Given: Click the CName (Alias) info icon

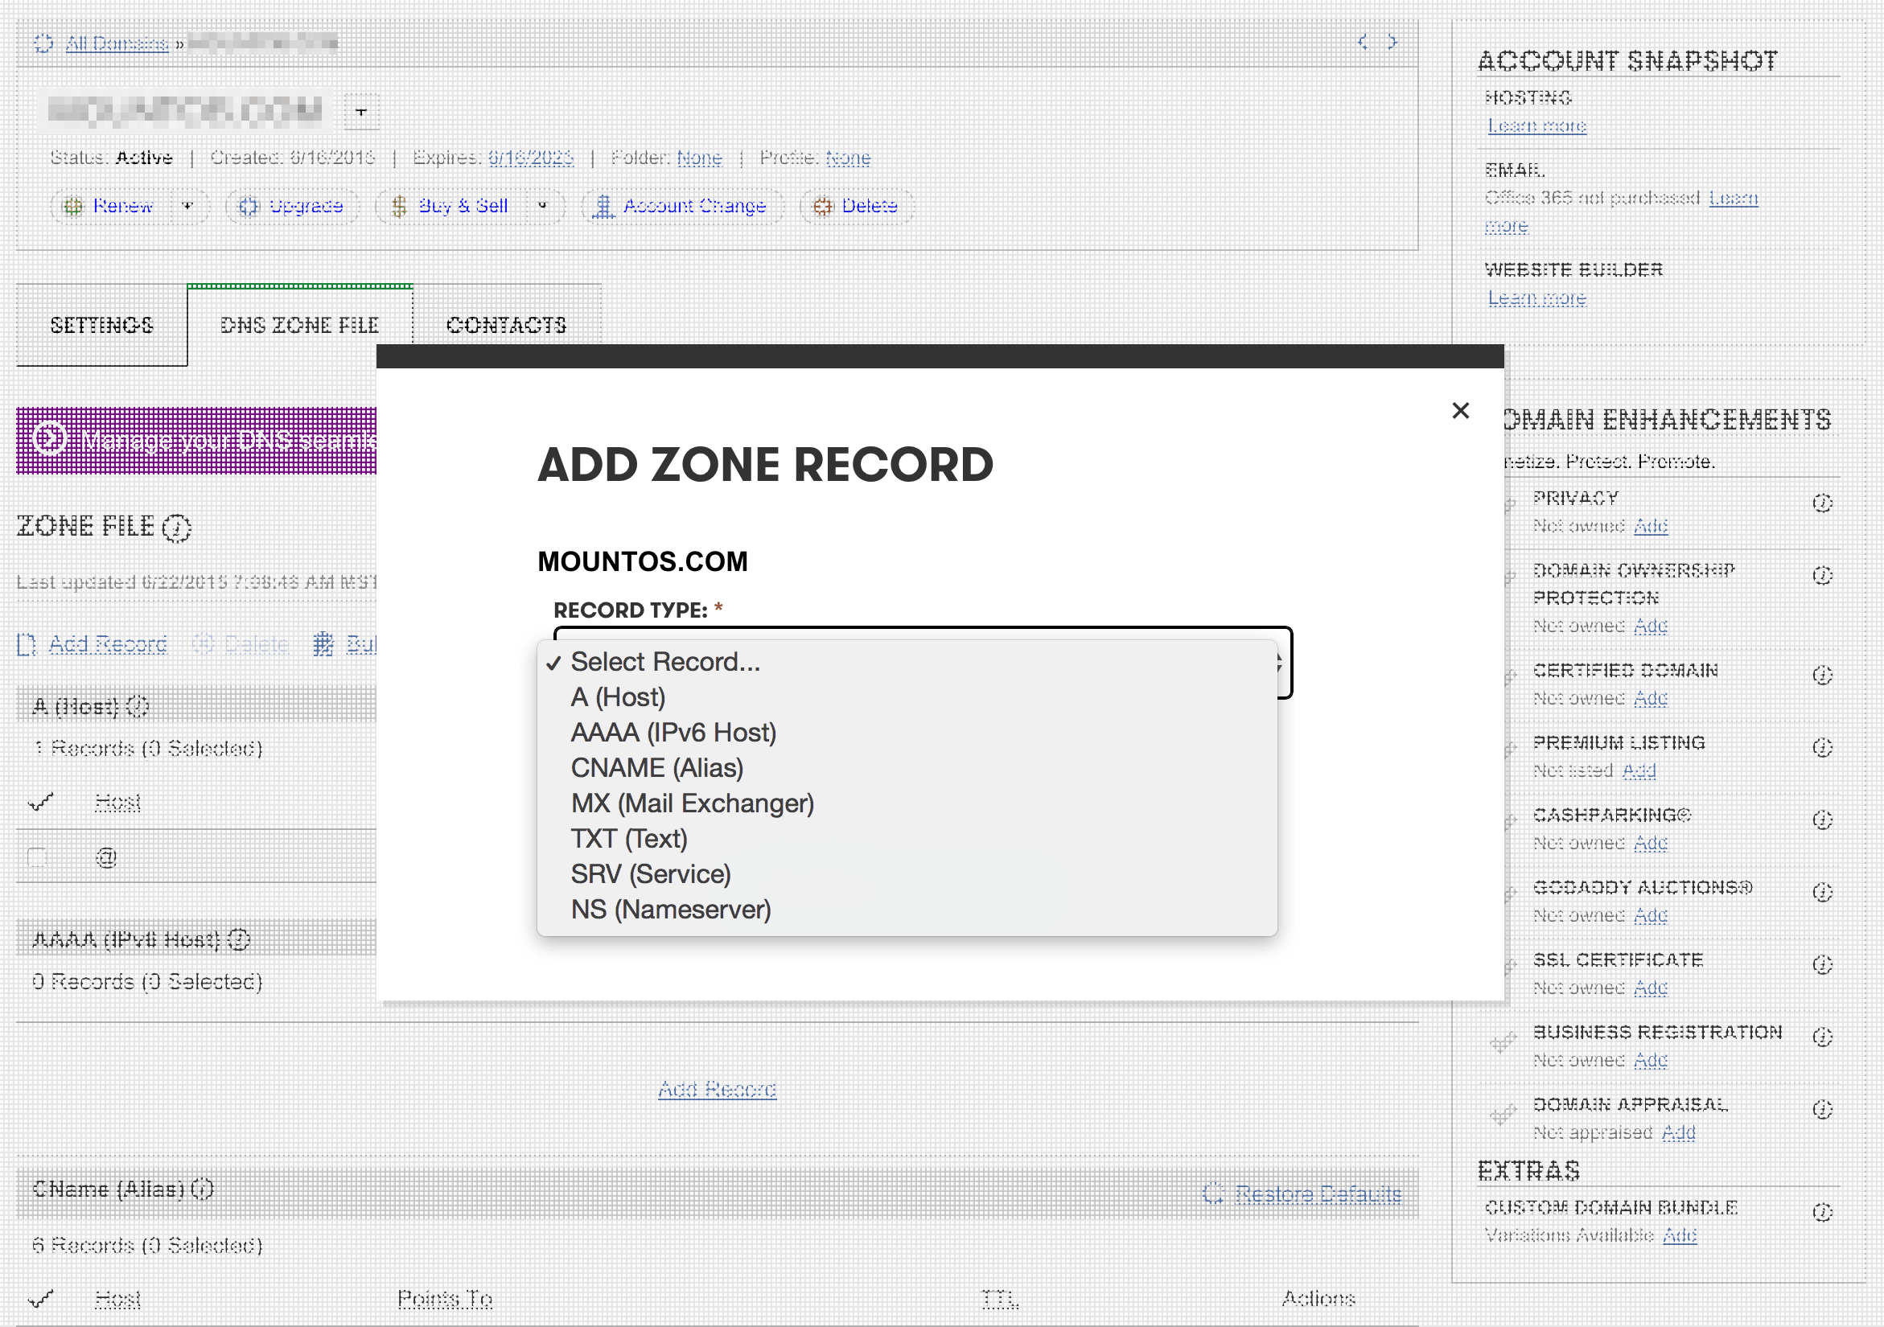Looking at the screenshot, I should 202,1189.
